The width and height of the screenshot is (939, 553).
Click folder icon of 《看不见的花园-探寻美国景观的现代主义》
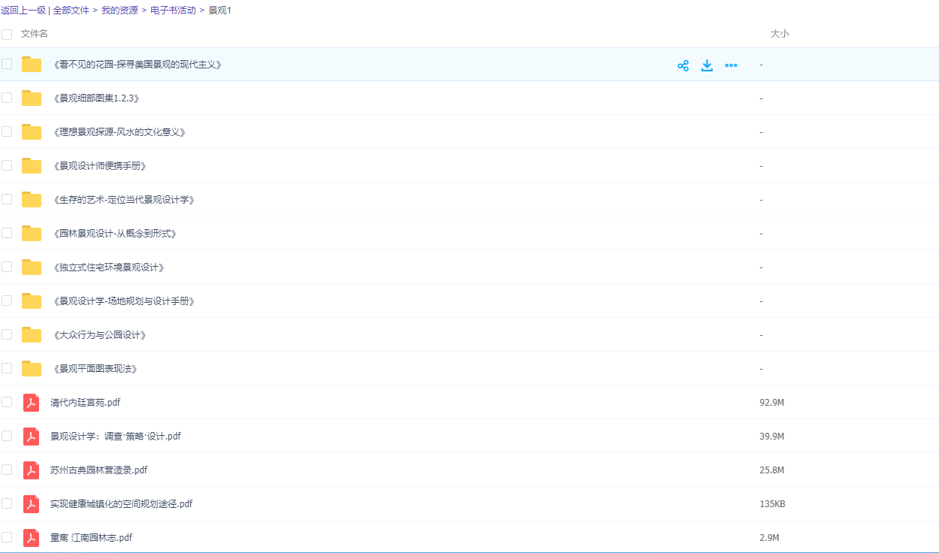tap(32, 64)
